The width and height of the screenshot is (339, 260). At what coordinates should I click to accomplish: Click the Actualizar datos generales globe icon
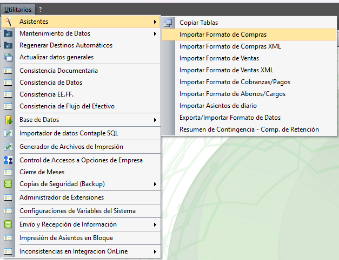pyautogui.click(x=8, y=57)
